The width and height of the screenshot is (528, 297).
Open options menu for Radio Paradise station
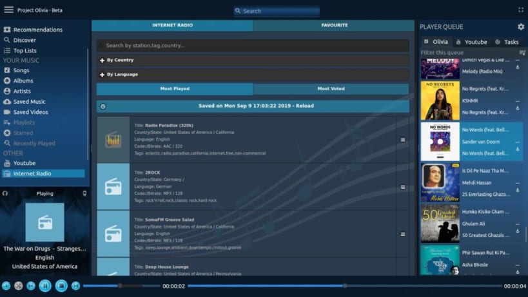pyautogui.click(x=403, y=140)
